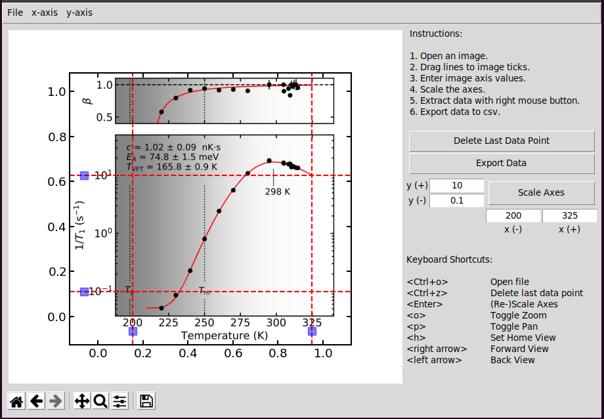
Task: Toggle the Pan move tool
Action: tap(82, 401)
